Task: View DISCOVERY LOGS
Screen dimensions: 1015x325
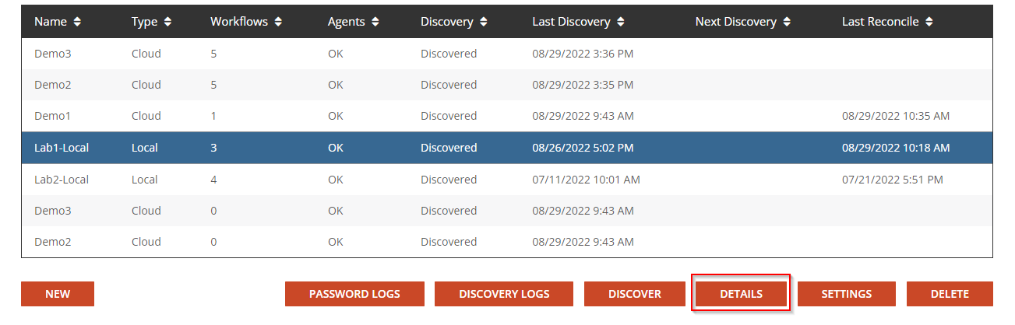Action: click(504, 294)
